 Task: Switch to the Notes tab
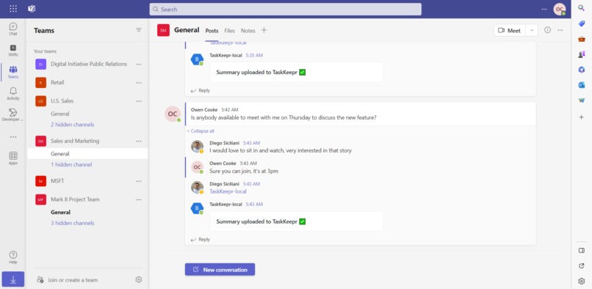(x=248, y=31)
